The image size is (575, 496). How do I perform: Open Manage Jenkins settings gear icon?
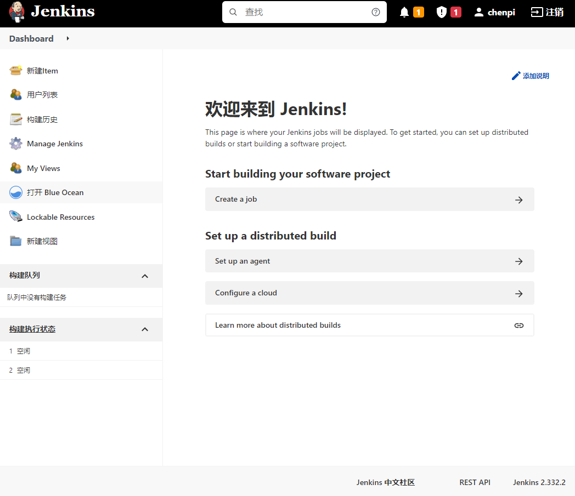click(x=16, y=144)
